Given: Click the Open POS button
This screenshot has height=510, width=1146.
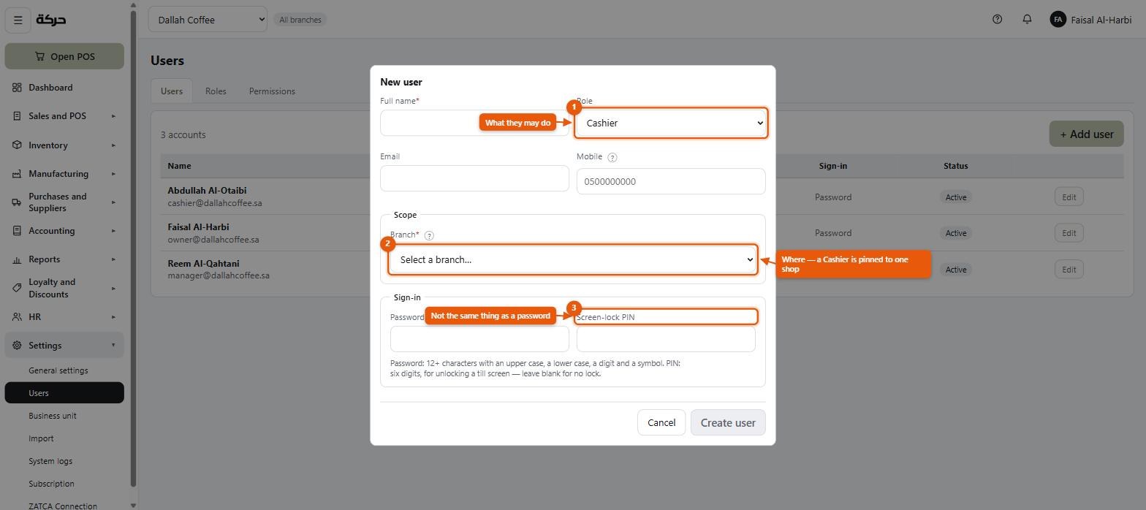Looking at the screenshot, I should (64, 56).
